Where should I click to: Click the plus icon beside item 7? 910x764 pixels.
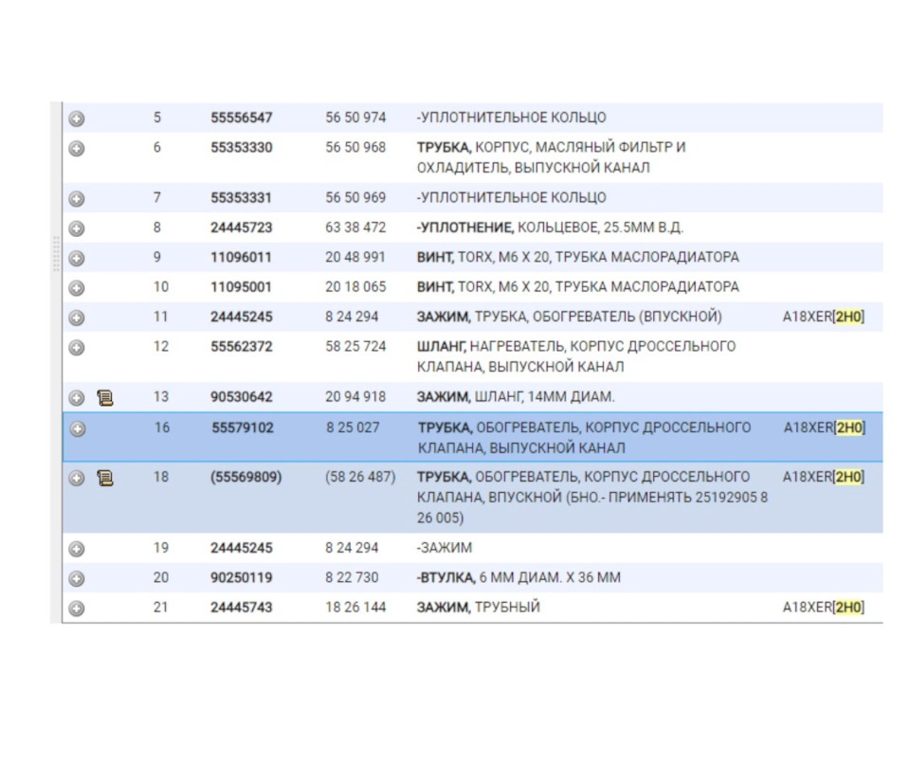tap(77, 199)
